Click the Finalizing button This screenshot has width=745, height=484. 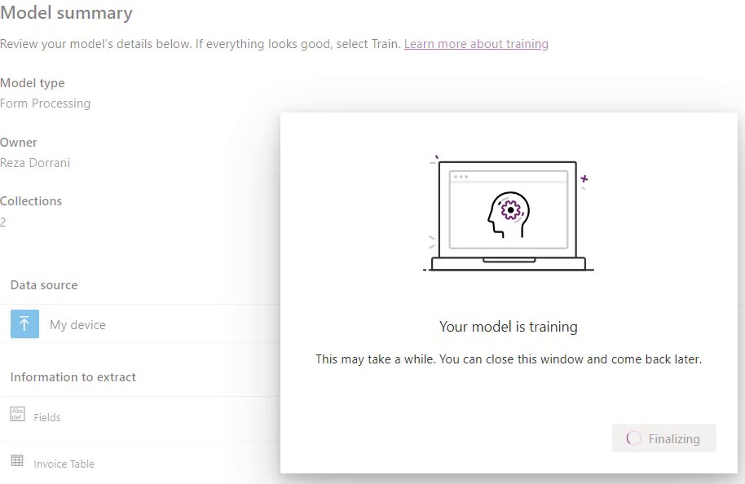pyautogui.click(x=663, y=438)
